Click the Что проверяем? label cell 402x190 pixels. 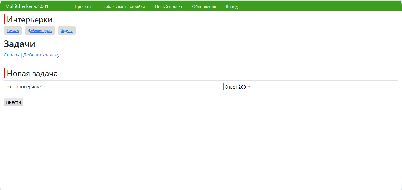pos(24,87)
